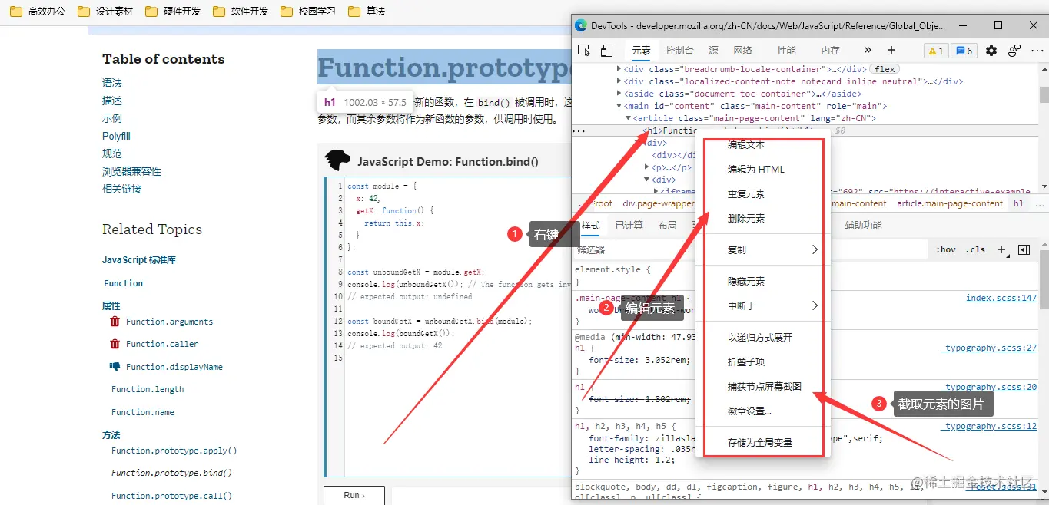1049x505 pixels.
Task: Select 捕获节点屏幕截图 menu entry
Action: point(763,386)
